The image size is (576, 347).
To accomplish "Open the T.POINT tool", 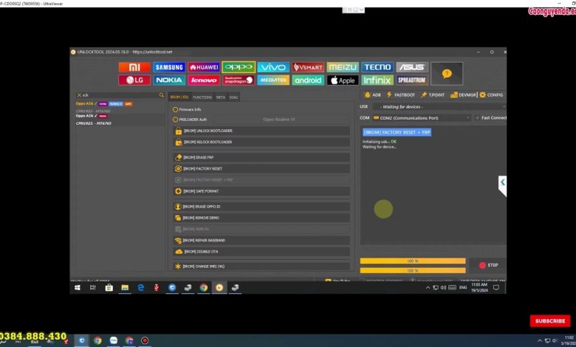I will (433, 95).
